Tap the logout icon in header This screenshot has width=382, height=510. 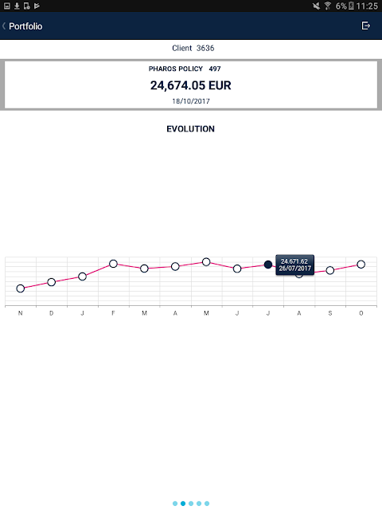click(366, 25)
